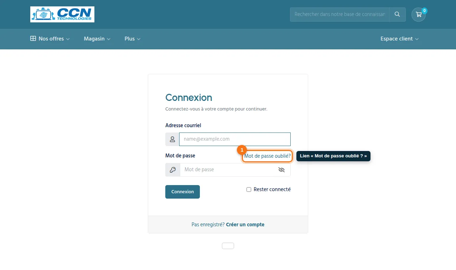Click the search magnifier button
456x270 pixels.
coord(397,15)
